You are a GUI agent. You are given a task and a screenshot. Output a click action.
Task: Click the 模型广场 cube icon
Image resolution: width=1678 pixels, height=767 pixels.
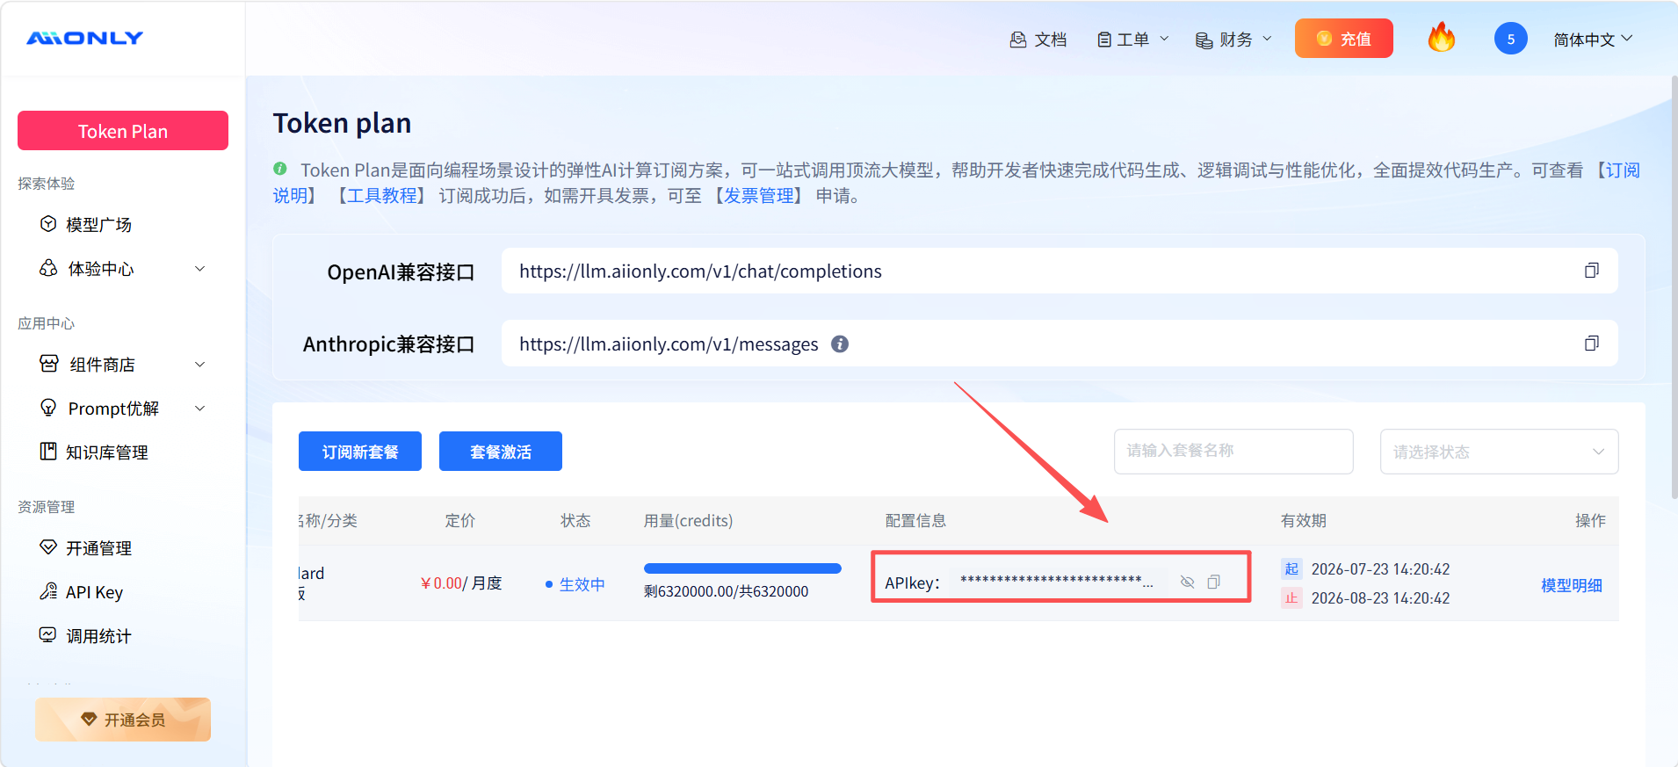pyautogui.click(x=48, y=224)
